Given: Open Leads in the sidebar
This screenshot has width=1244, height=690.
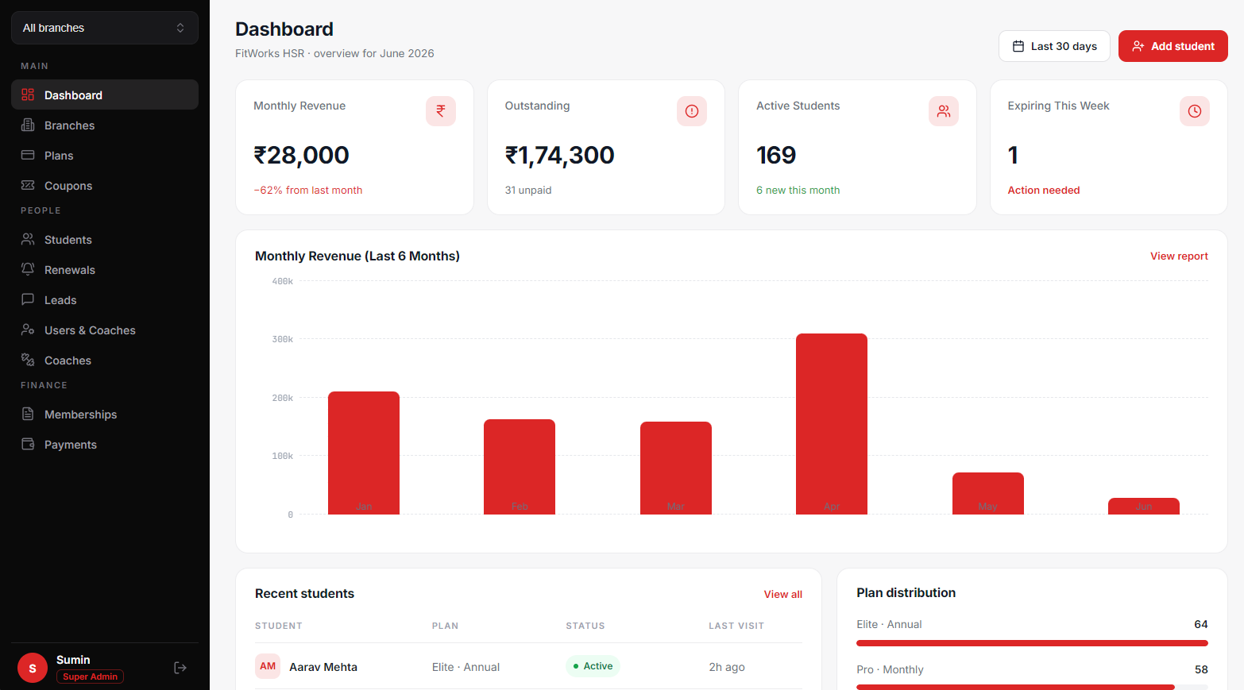Looking at the screenshot, I should coord(105,299).
